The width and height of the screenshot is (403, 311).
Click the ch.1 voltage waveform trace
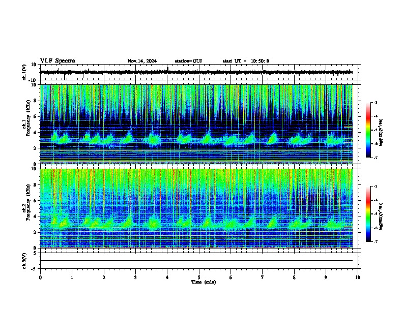pyautogui.click(x=196, y=72)
